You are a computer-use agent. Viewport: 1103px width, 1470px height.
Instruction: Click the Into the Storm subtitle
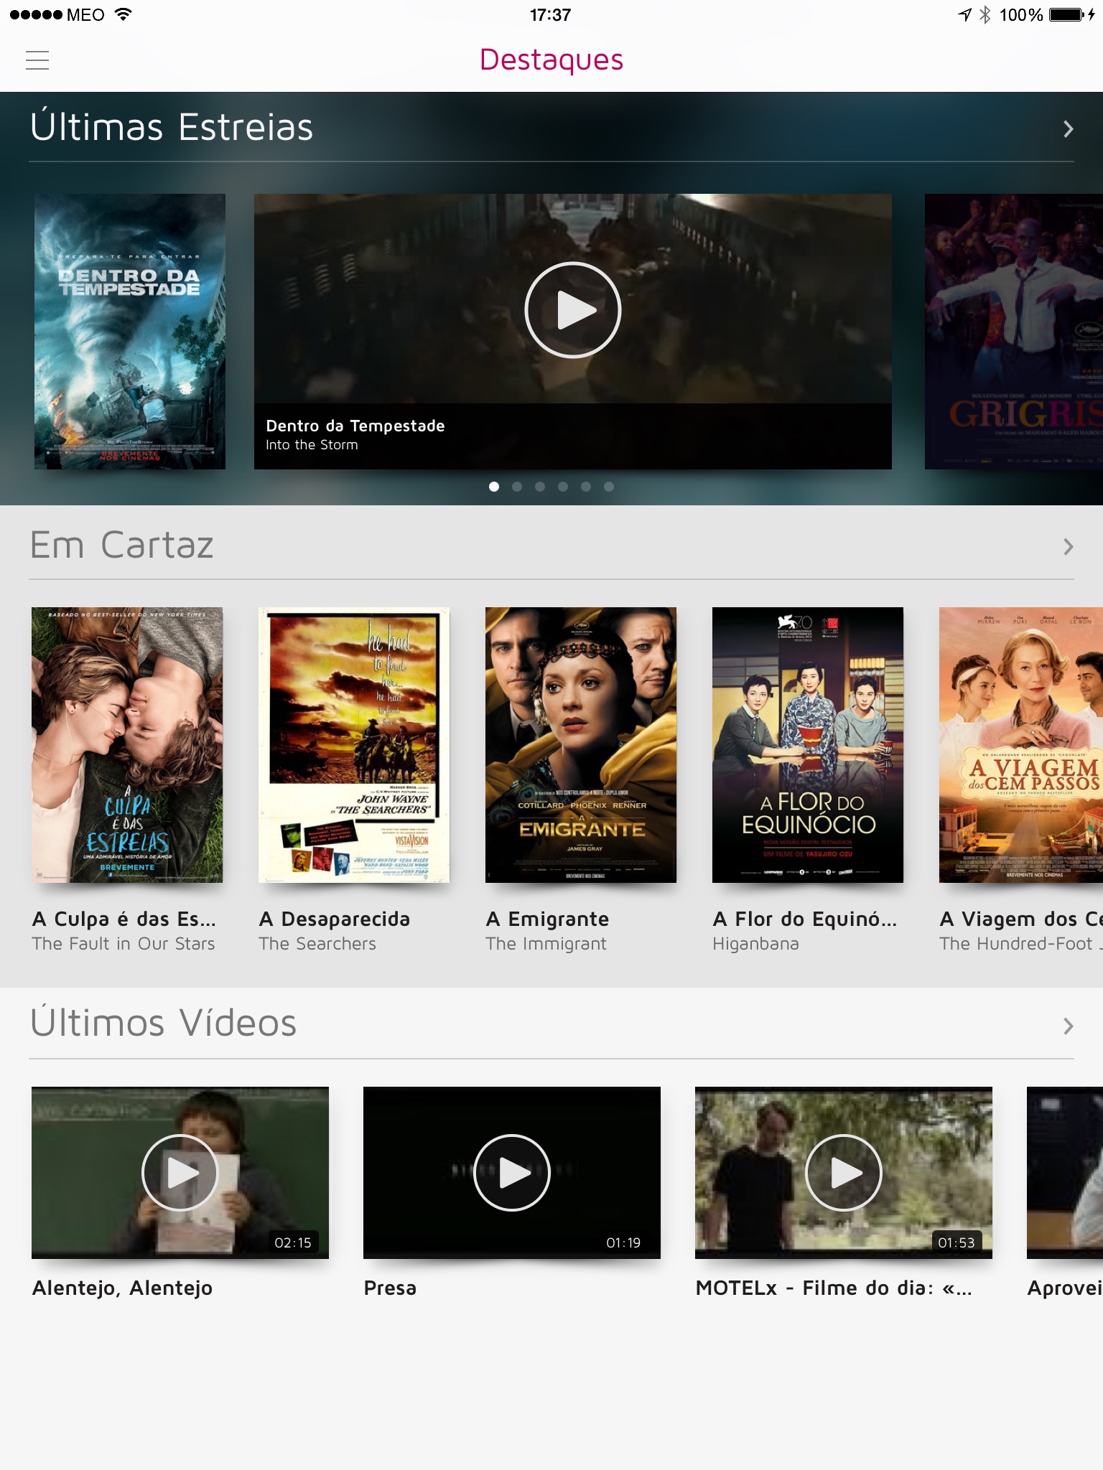point(312,445)
